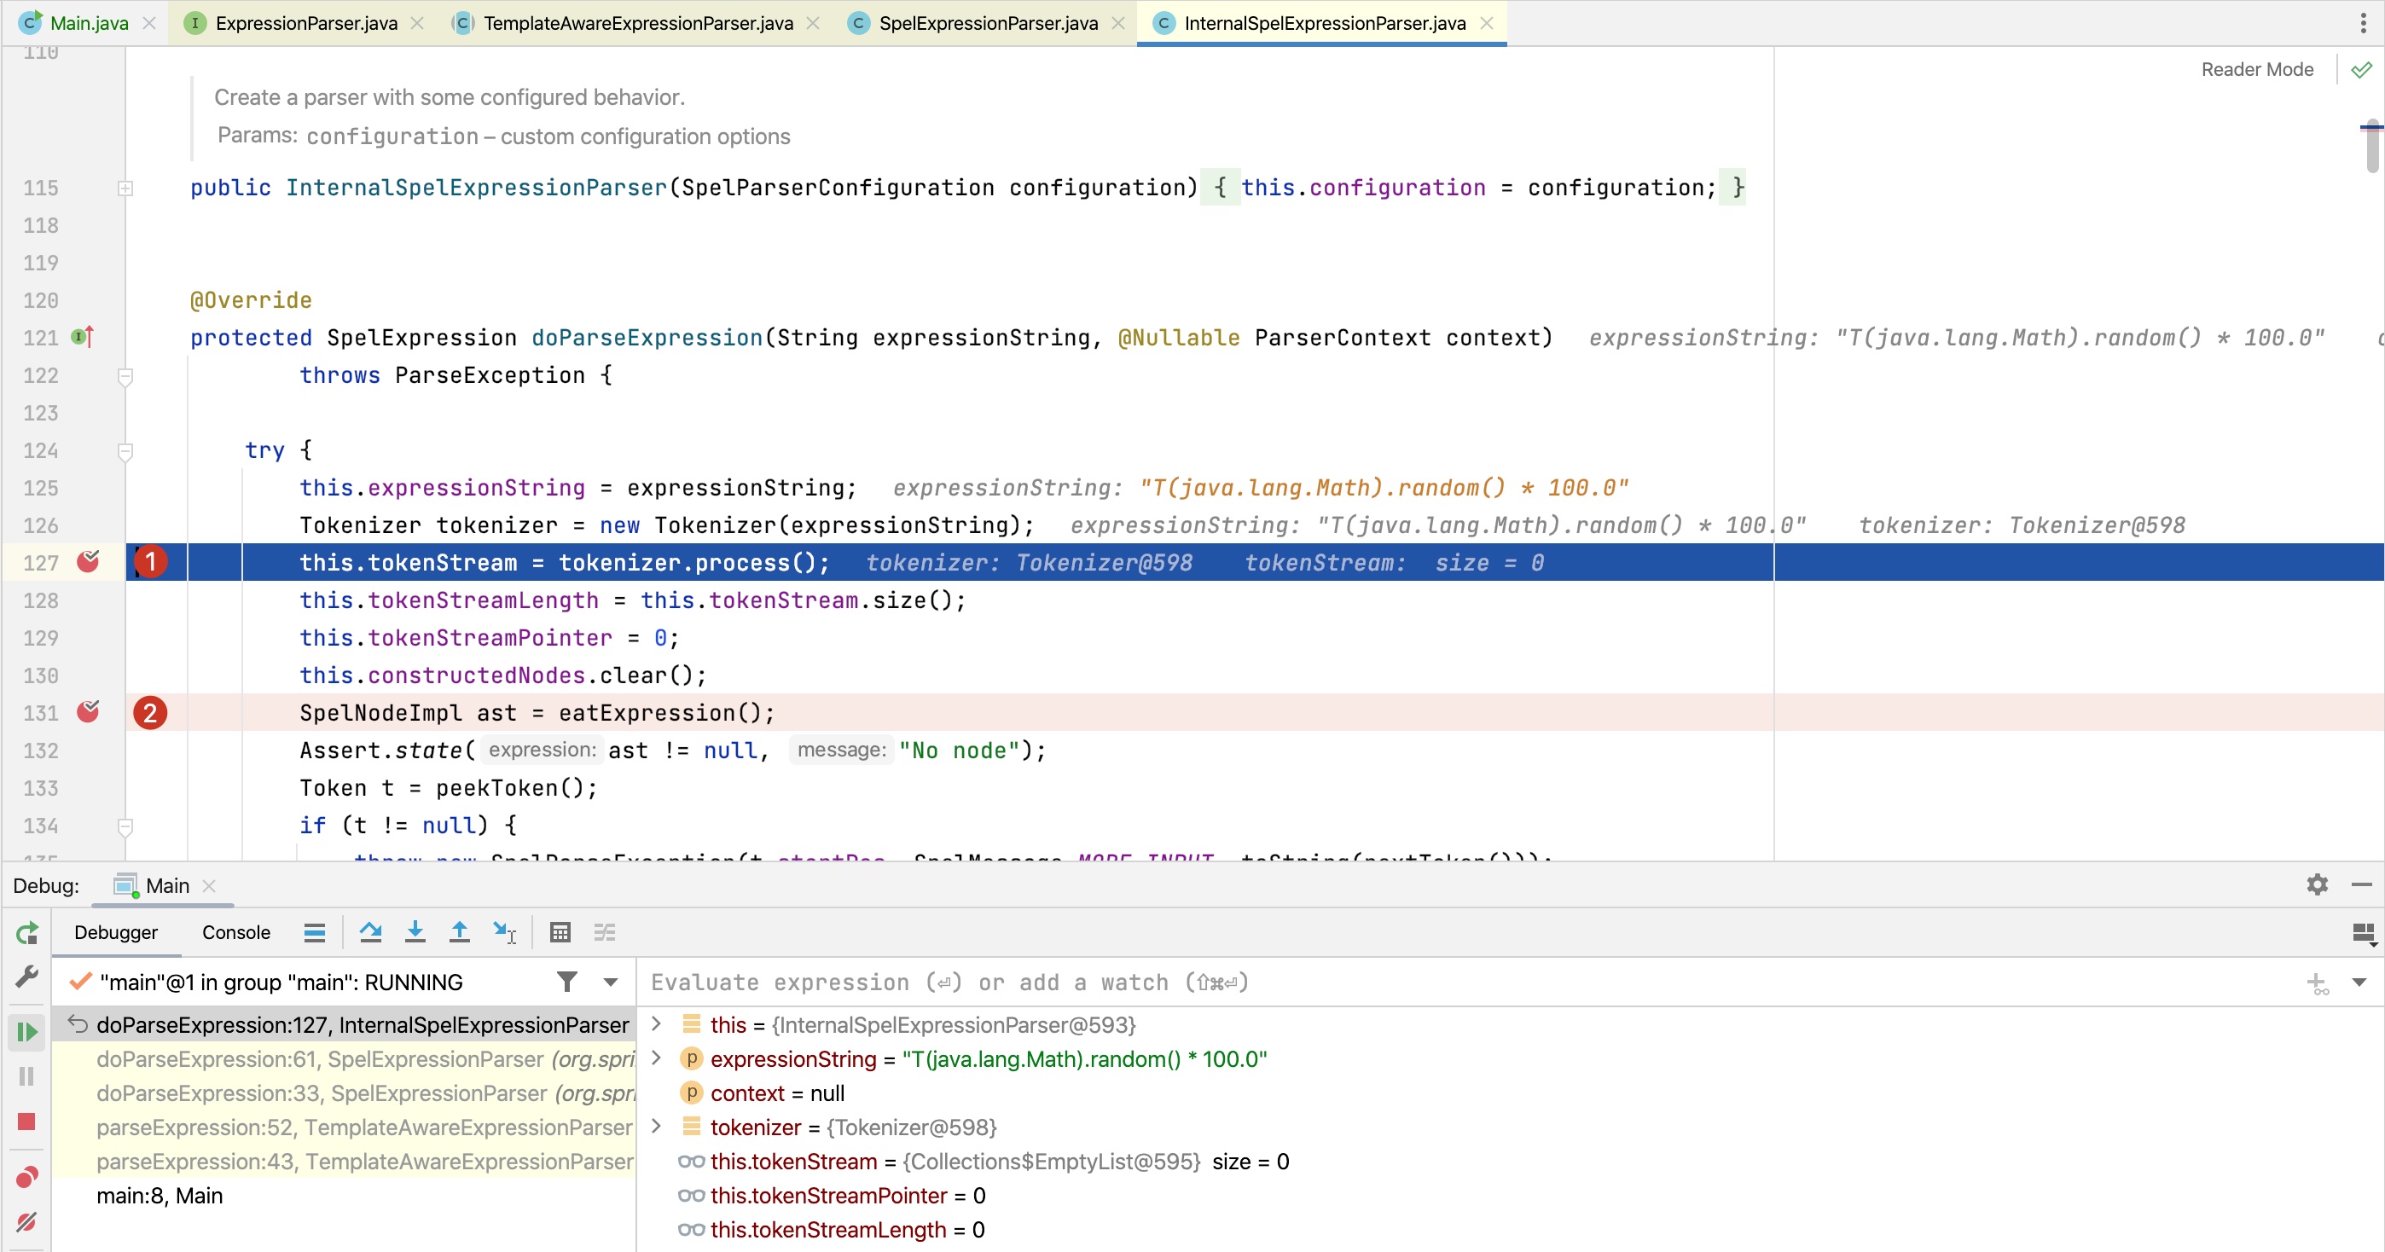Click Run to Cursor icon

click(506, 932)
